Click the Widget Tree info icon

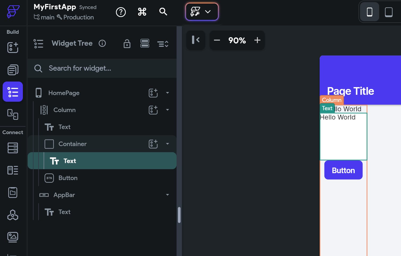coord(102,43)
